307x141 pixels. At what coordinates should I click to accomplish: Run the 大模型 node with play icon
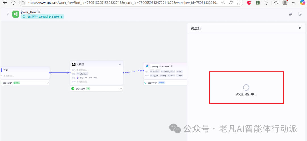(x=120, y=64)
